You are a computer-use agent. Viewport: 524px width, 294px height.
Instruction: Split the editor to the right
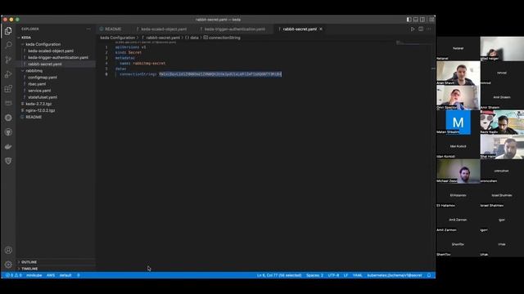(x=421, y=29)
